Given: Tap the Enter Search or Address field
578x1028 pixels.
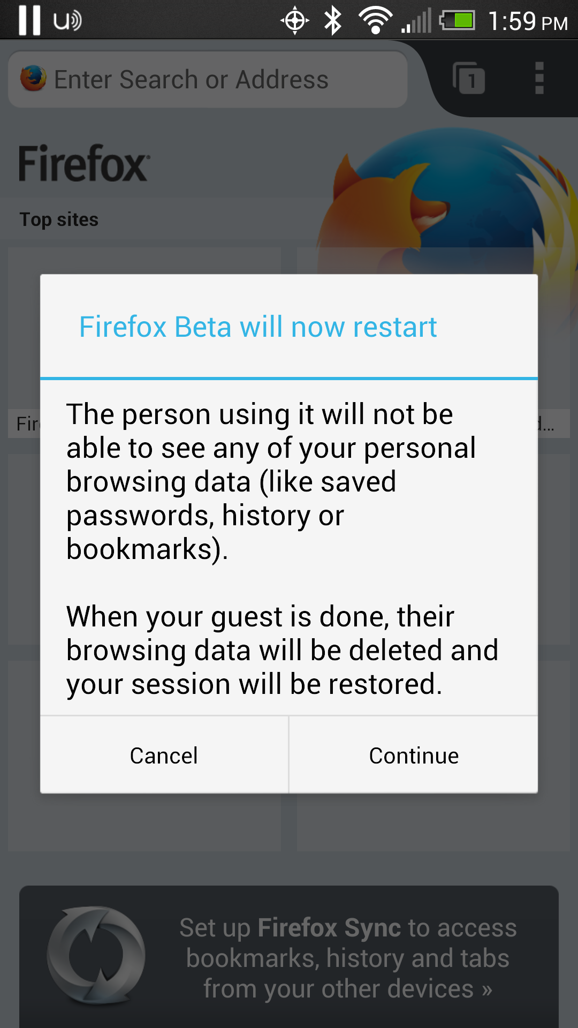Looking at the screenshot, I should [x=209, y=79].
